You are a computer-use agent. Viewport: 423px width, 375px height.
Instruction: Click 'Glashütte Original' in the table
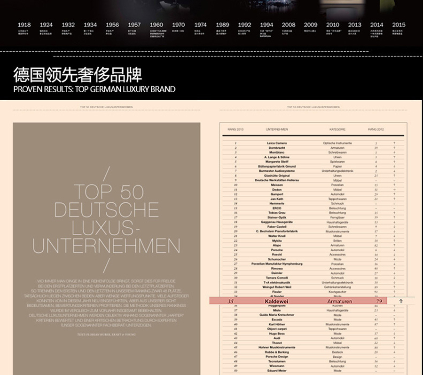[x=277, y=176]
